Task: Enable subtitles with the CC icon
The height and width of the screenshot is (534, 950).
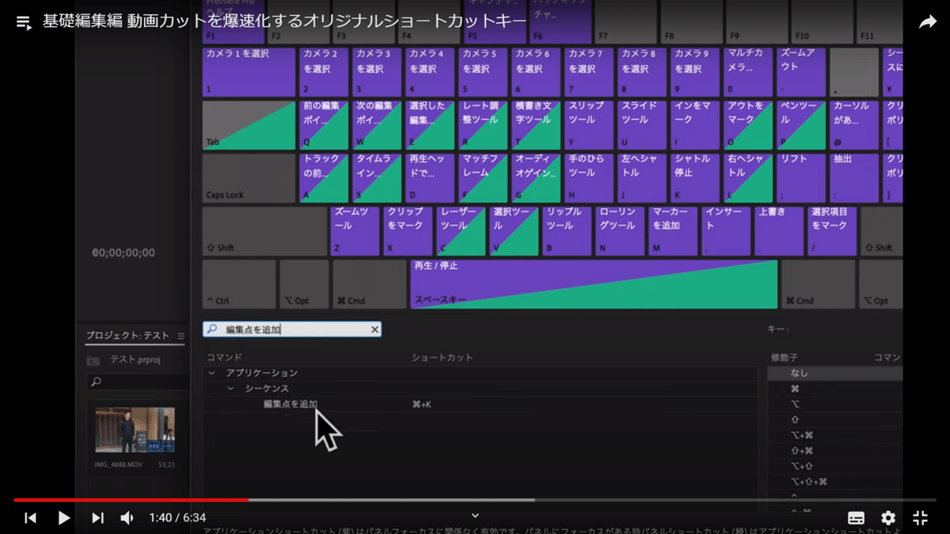Action: [856, 517]
